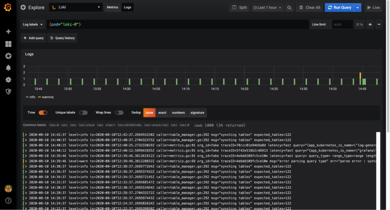Open the Loki data source dropdown
The width and height of the screenshot is (390, 210).
click(76, 7)
